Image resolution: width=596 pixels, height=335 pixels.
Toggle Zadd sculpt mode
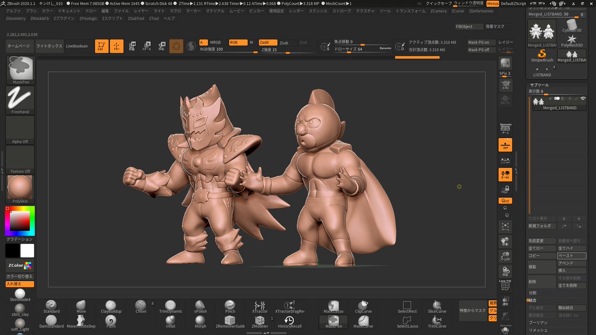click(268, 43)
